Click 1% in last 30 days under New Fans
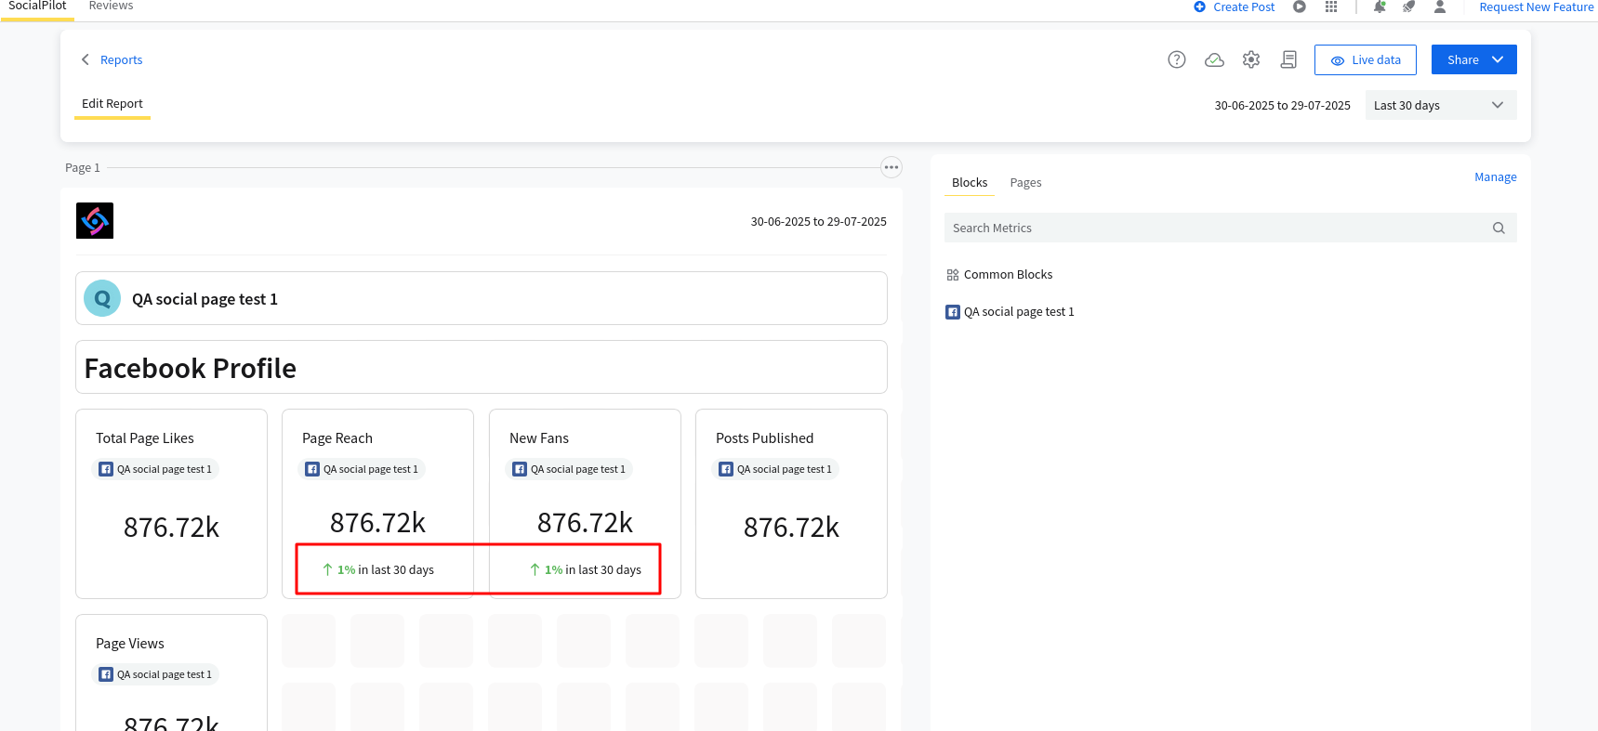1598x731 pixels. (586, 569)
